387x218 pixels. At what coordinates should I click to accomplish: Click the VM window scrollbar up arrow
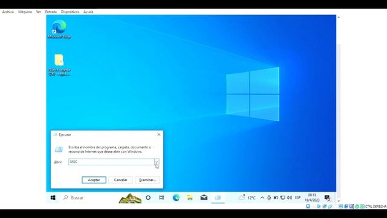click(339, 18)
